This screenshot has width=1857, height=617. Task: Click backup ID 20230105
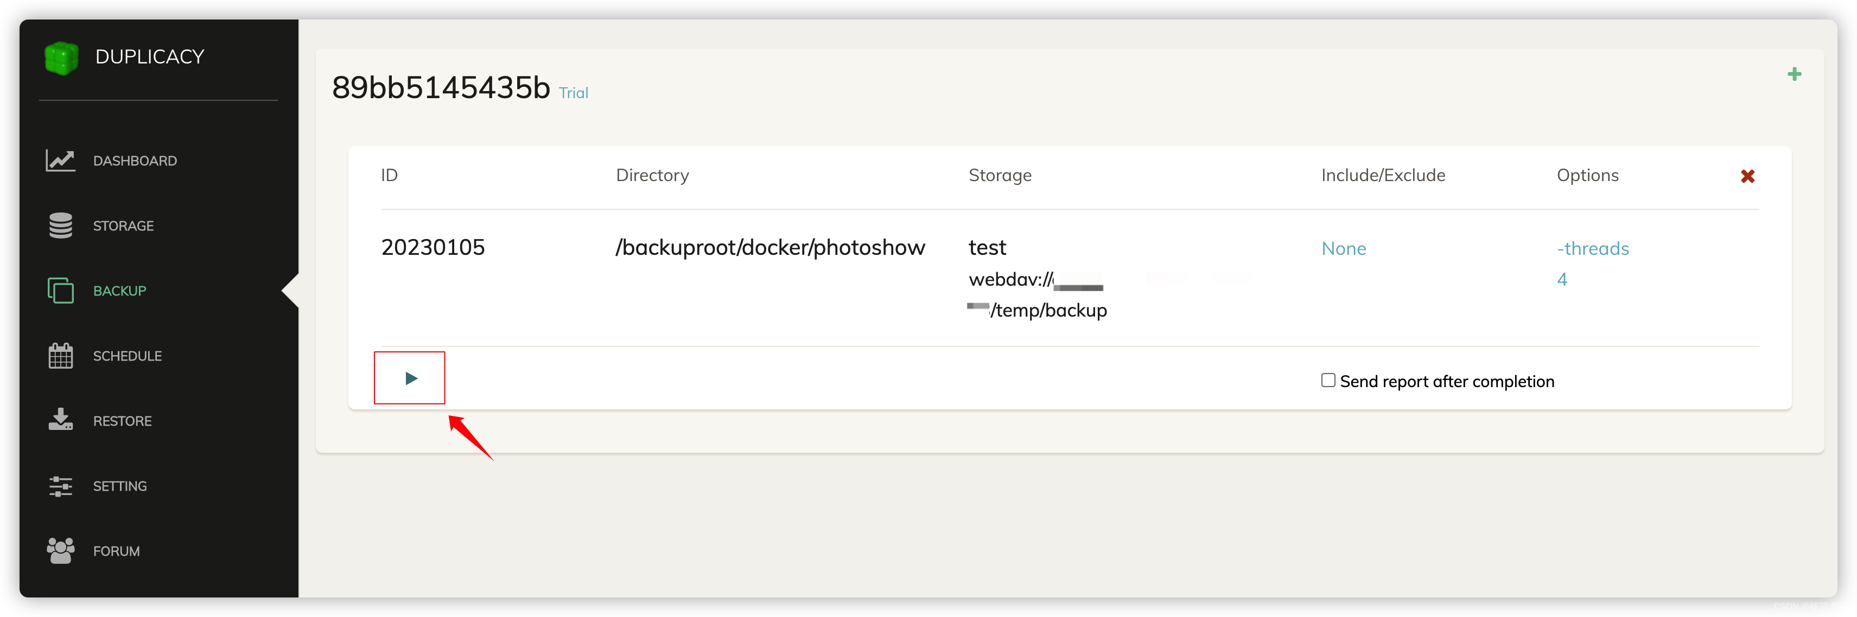(x=433, y=248)
